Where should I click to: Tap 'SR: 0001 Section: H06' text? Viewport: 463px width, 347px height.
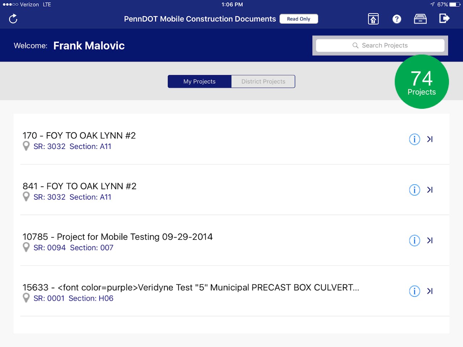click(x=73, y=298)
